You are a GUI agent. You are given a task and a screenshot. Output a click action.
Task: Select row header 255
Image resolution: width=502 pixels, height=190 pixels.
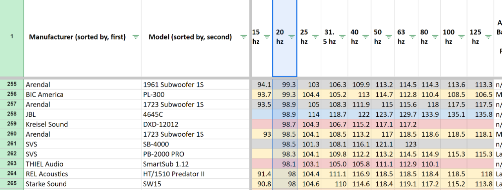click(x=12, y=84)
